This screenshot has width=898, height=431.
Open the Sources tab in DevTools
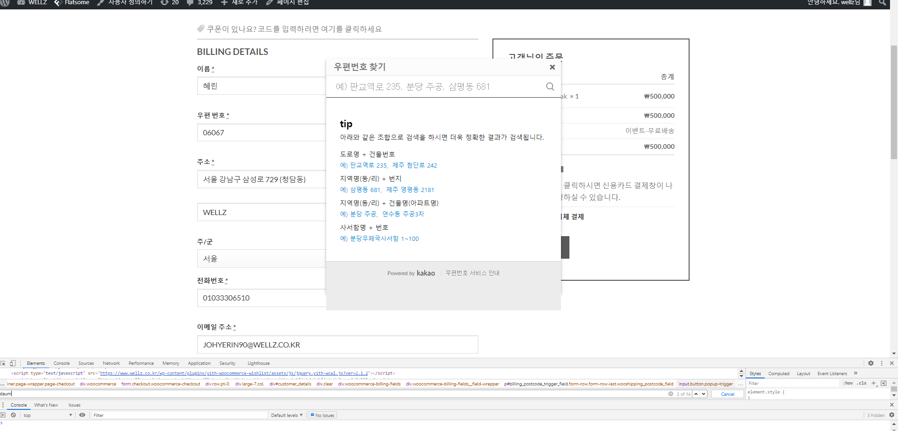[x=86, y=363]
